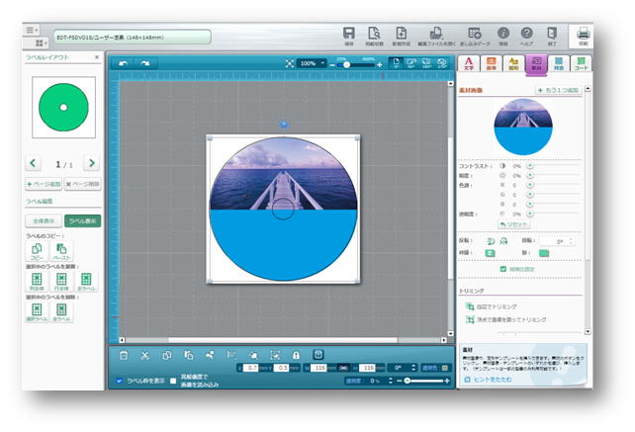Click the コピー label copy icon
This screenshot has height=432, width=635.
click(x=37, y=251)
